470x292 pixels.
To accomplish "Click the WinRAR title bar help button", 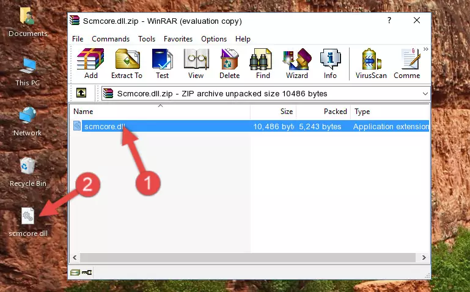I will pos(389,20).
